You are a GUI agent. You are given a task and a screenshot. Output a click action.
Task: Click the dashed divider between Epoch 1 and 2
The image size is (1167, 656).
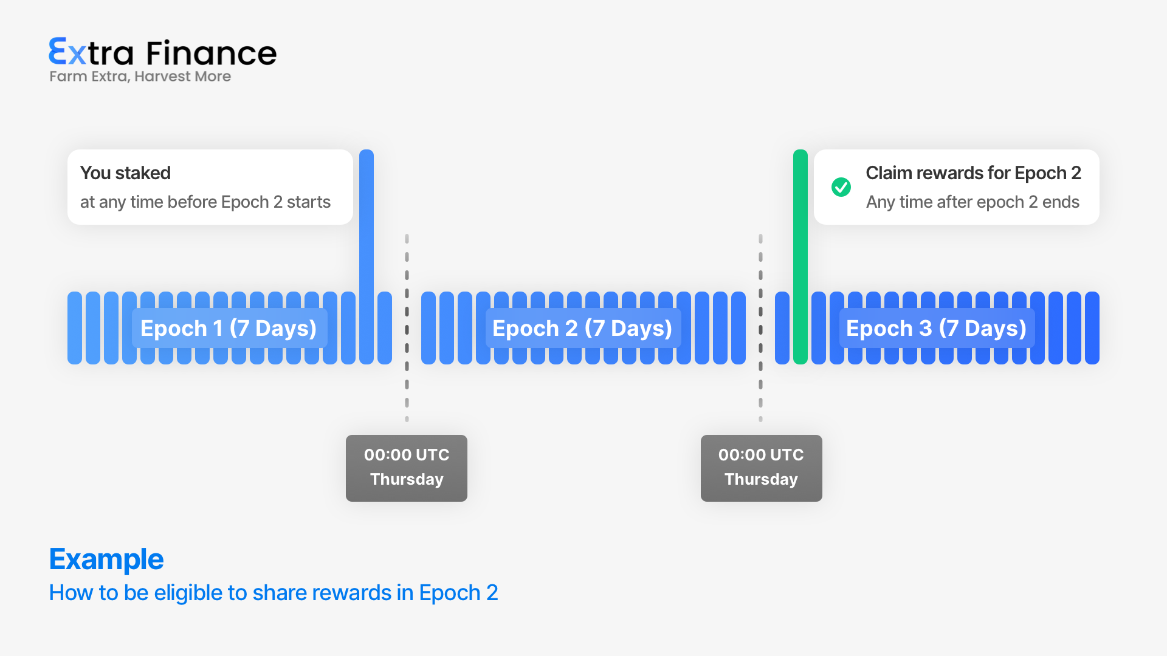click(407, 328)
